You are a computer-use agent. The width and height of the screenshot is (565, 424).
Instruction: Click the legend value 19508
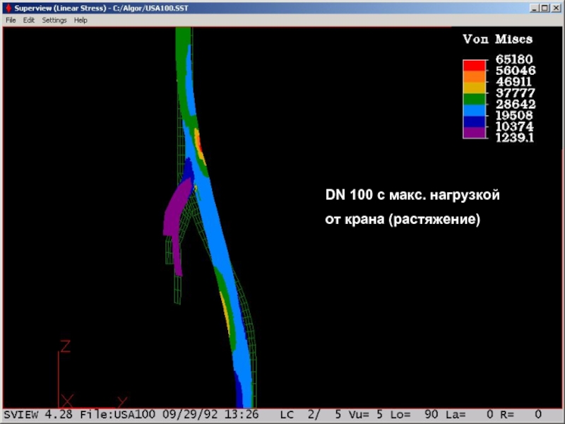pyautogui.click(x=514, y=115)
